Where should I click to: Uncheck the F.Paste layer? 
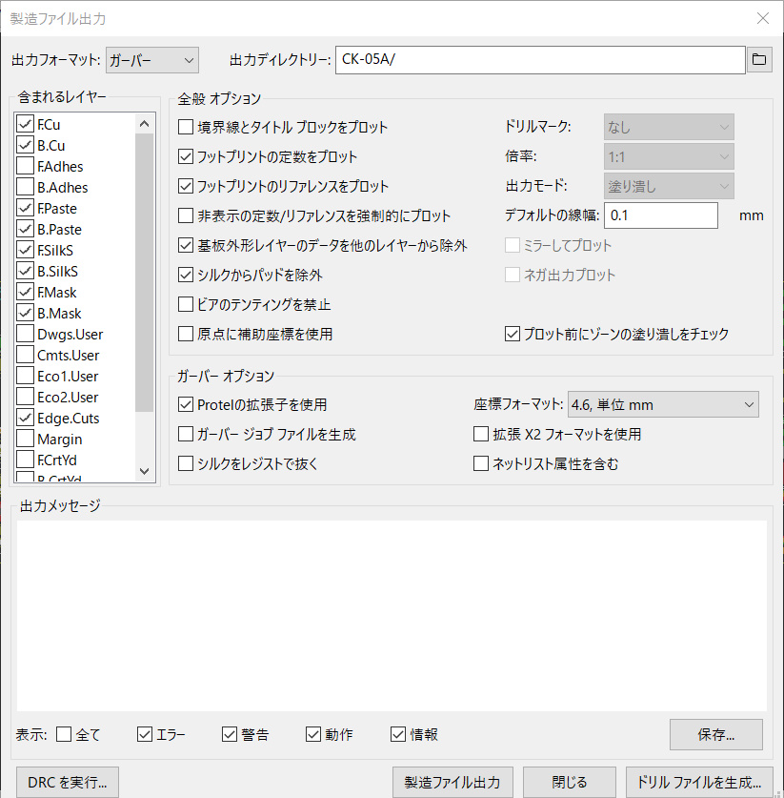point(26,208)
